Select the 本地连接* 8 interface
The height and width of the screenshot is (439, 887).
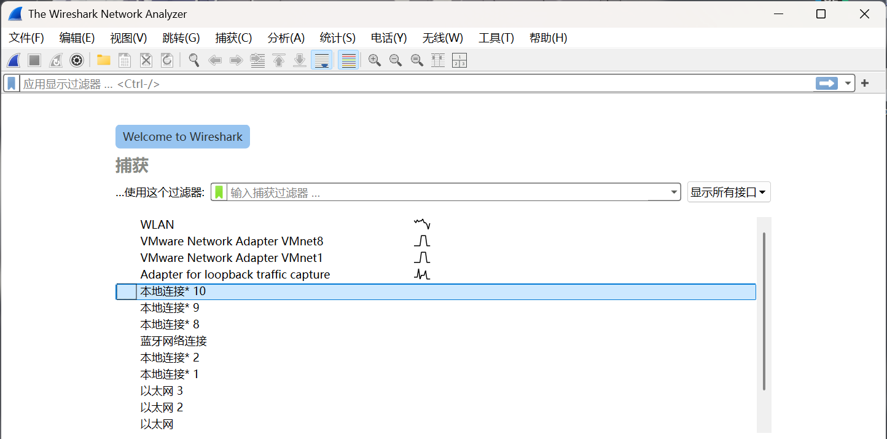point(436,325)
